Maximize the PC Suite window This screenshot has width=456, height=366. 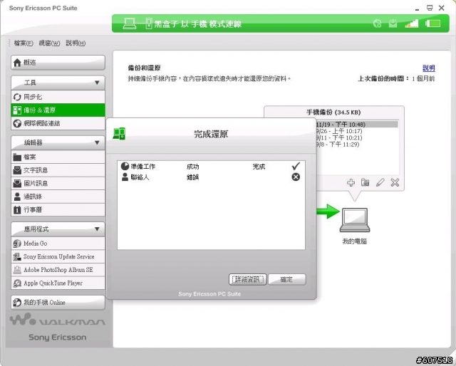tap(430, 8)
